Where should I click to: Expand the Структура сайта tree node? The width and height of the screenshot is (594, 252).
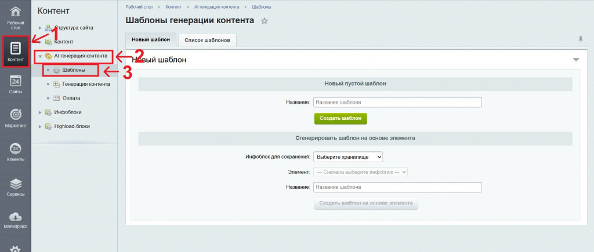[40, 28]
